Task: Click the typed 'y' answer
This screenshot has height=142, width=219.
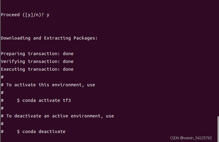Action: coord(48,15)
